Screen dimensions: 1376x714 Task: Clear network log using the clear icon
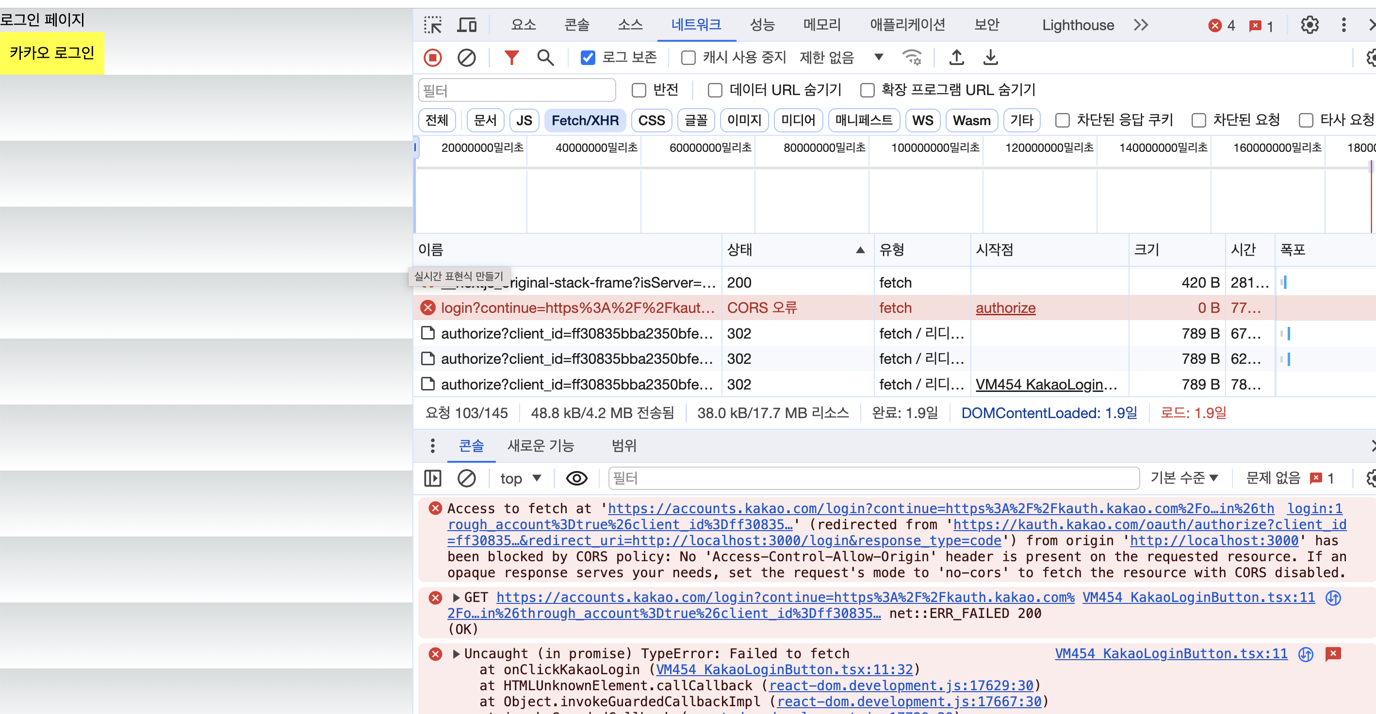[466, 58]
